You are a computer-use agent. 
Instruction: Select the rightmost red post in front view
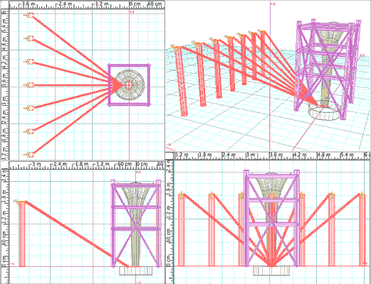[362, 229]
